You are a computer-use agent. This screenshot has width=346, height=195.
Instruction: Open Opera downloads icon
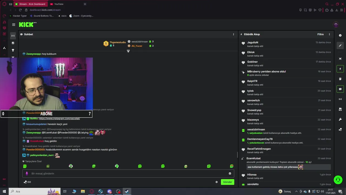point(337,10)
